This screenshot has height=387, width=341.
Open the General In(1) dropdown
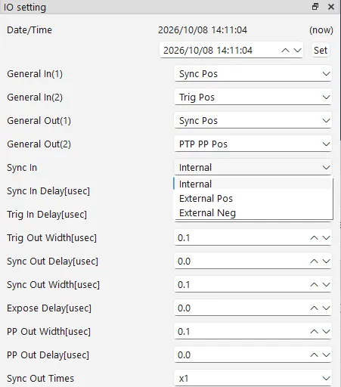pos(253,74)
